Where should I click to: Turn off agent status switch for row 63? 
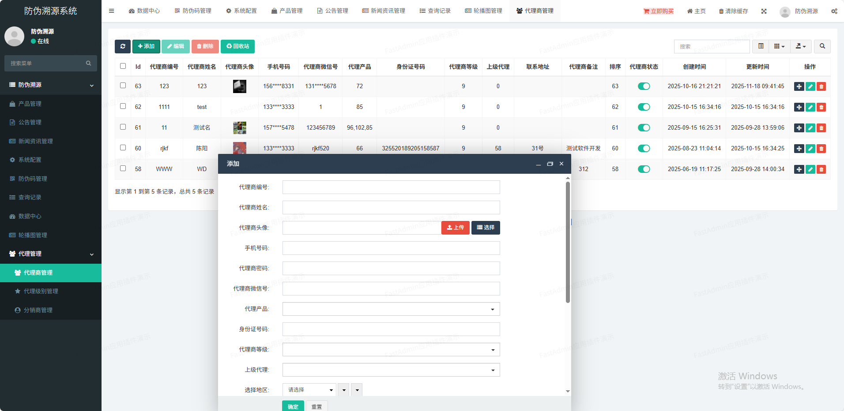(644, 86)
